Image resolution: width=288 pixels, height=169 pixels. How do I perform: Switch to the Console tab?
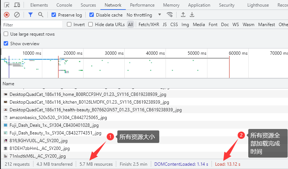coord(64,5)
